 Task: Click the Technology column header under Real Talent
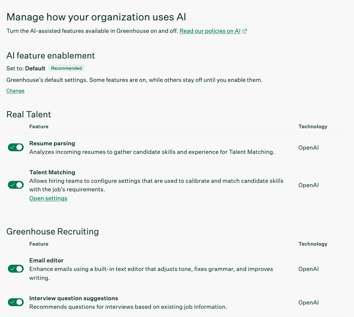313,127
